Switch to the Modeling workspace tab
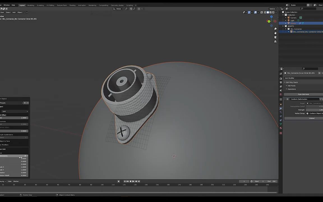The image size is (323, 202). click(x=31, y=5)
